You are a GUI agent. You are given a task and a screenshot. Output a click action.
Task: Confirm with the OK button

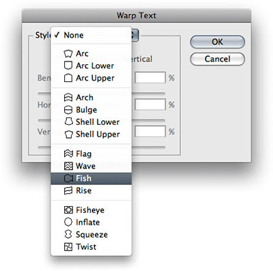[217, 42]
